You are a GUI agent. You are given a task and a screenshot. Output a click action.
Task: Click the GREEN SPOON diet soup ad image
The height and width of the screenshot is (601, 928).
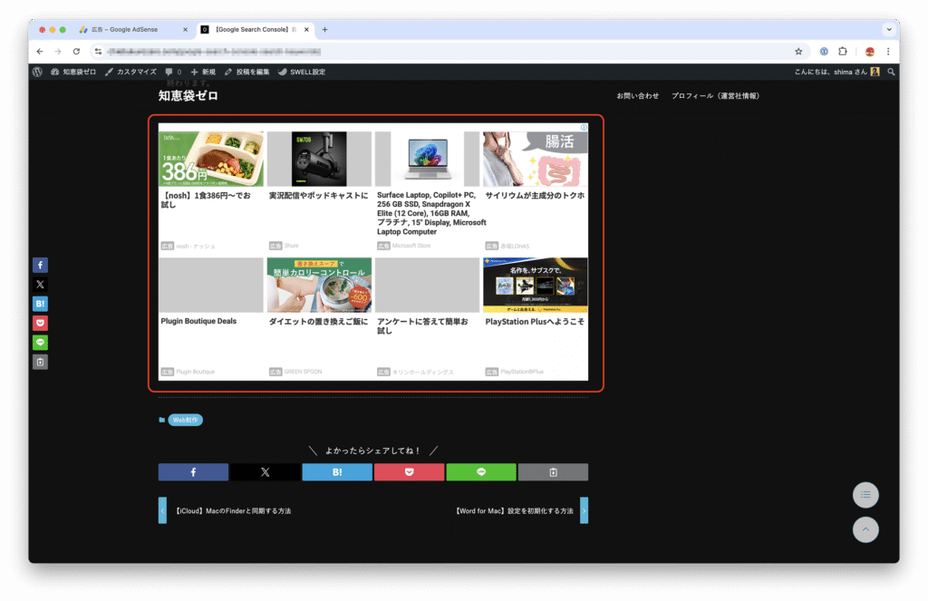pyautogui.click(x=319, y=285)
